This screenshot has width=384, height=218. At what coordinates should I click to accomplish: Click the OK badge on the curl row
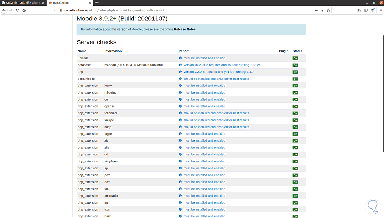(x=295, y=99)
